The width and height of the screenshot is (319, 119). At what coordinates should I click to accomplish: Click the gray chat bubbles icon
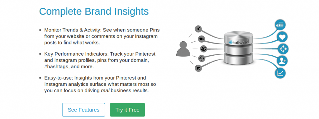[202, 39]
